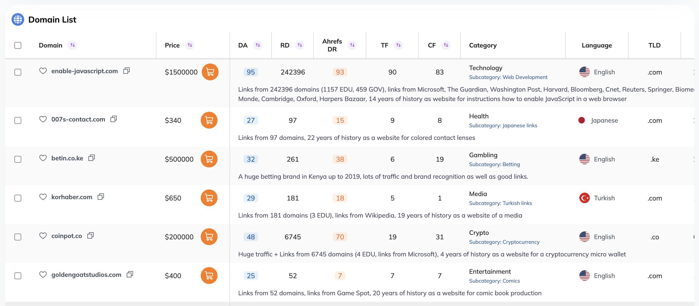Open the goldengoatstudios.com domain link
This screenshot has width=699, height=306.
tap(86, 275)
